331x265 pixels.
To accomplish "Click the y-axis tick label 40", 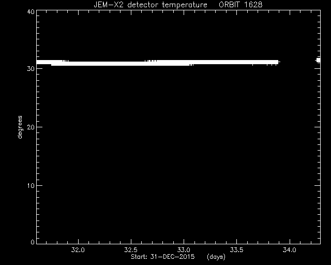I will pos(31,11).
